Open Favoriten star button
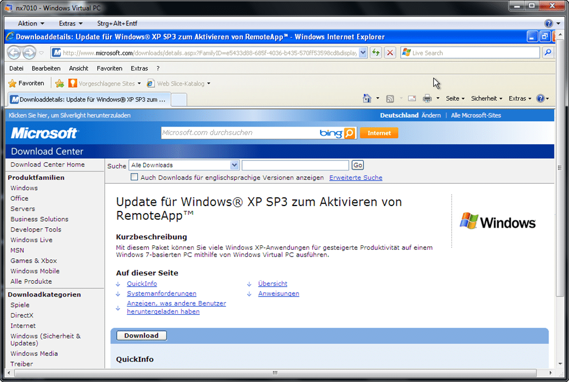Viewport: 569px width, 382px height. point(26,83)
